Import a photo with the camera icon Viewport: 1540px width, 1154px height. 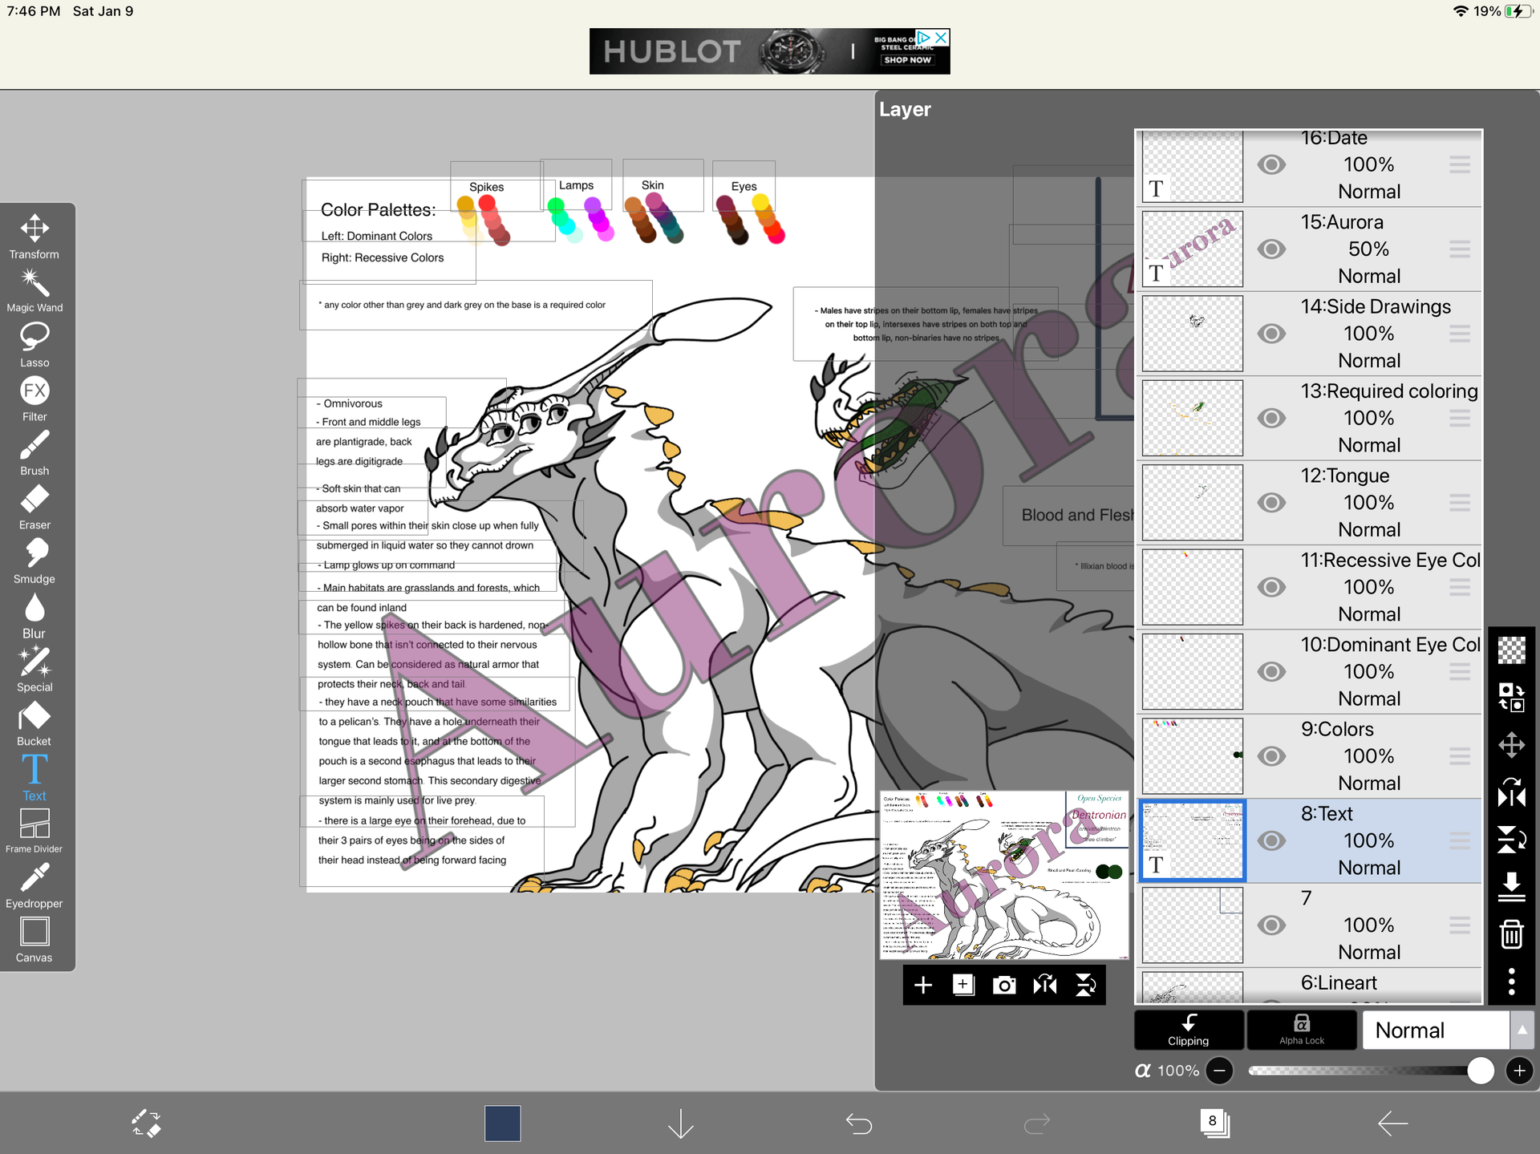pyautogui.click(x=1004, y=985)
